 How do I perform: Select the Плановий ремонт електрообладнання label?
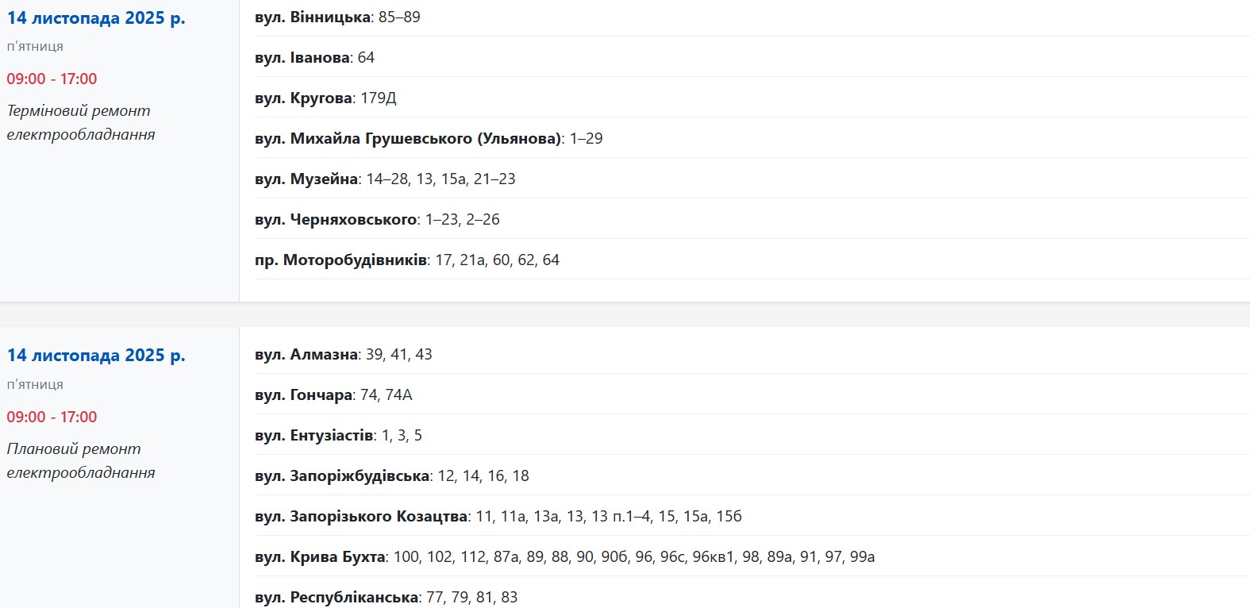pos(80,460)
